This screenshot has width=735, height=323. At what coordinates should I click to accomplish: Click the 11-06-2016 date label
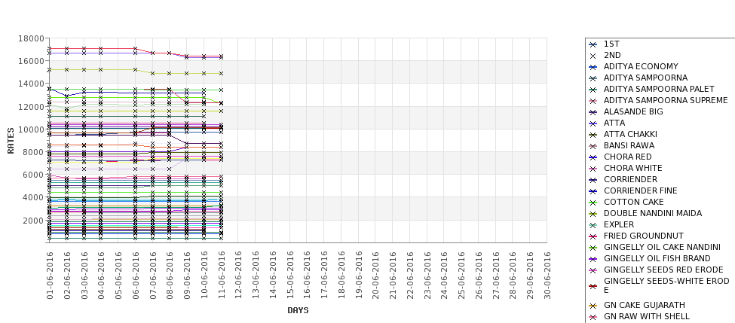221,276
